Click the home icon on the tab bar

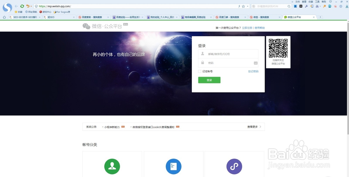point(4,17)
